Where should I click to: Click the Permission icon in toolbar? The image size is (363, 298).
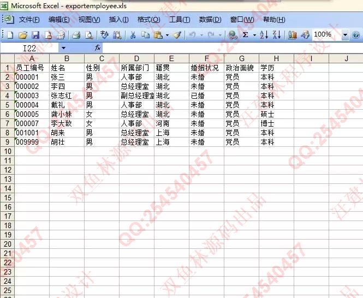pos(48,35)
